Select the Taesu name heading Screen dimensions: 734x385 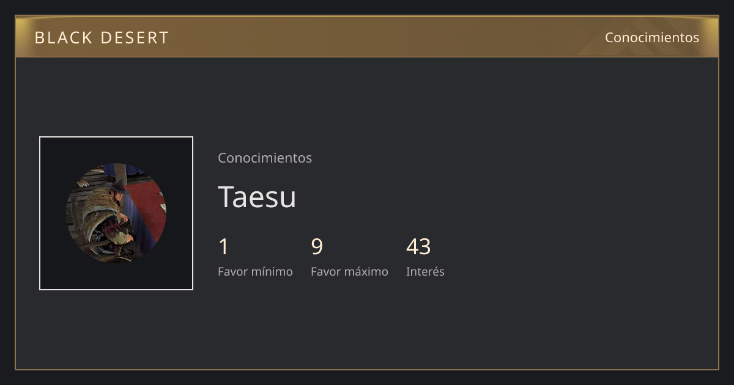pyautogui.click(x=257, y=197)
